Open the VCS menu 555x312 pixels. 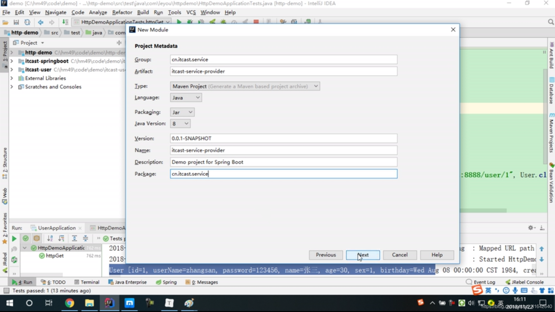click(x=191, y=12)
